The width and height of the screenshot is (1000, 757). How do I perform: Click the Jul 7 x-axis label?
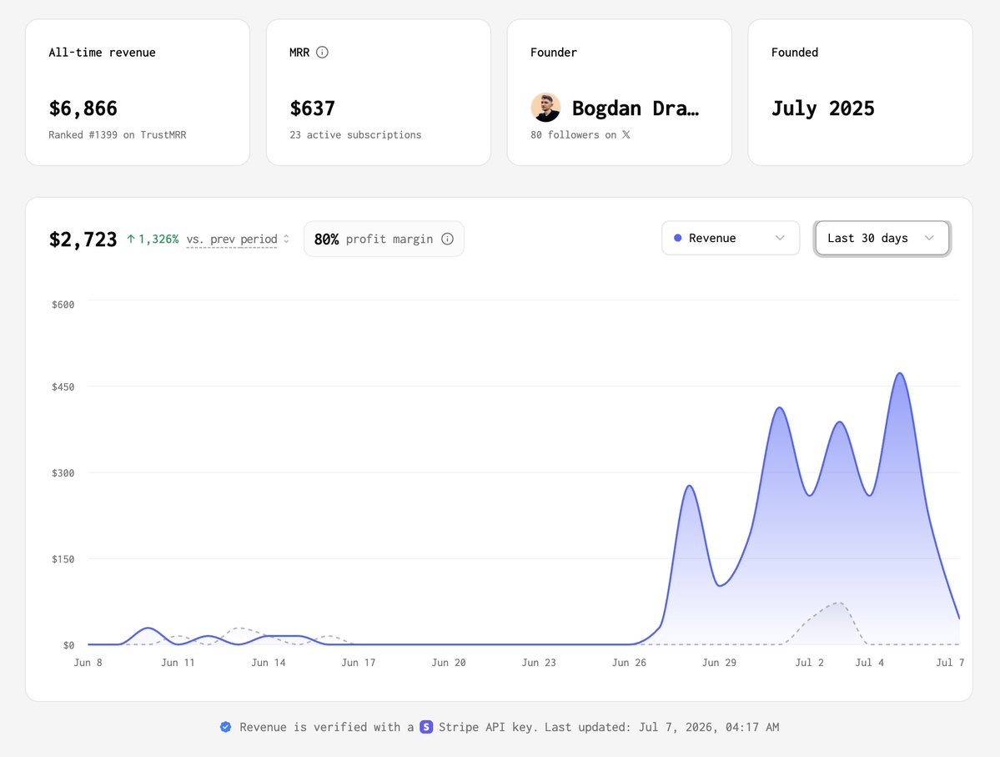tap(950, 663)
